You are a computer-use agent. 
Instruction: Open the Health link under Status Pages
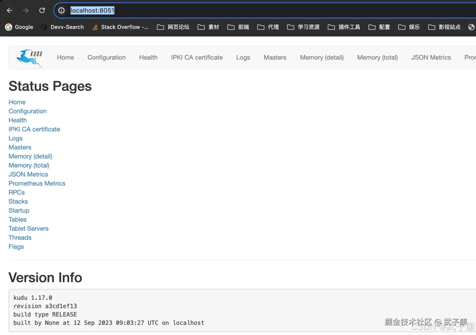tap(18, 120)
